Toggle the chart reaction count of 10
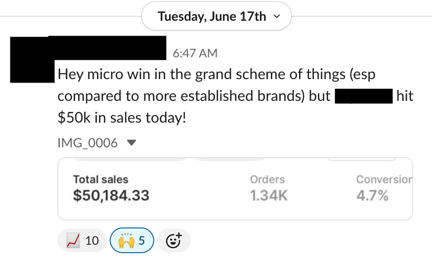 92,241
